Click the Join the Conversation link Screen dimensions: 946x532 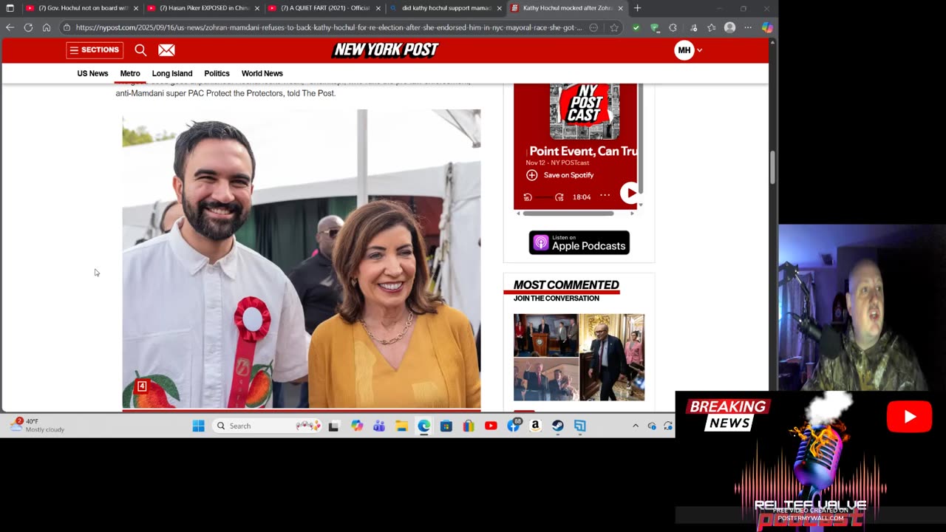coord(557,299)
